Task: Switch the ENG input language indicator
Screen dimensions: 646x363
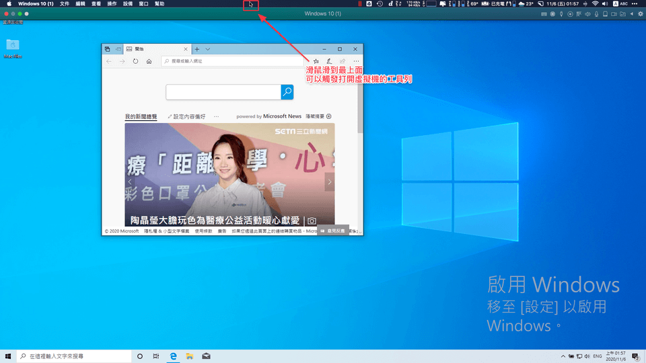Action: [598, 356]
